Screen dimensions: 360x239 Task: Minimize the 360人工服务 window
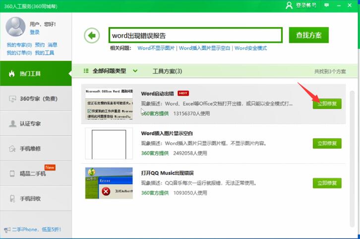click(339, 5)
